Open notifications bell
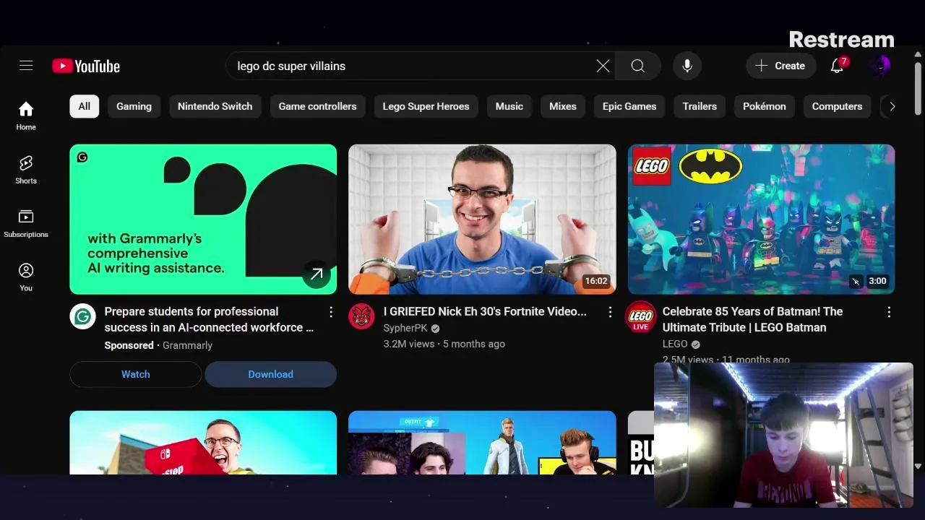The width and height of the screenshot is (925, 520). (x=837, y=66)
